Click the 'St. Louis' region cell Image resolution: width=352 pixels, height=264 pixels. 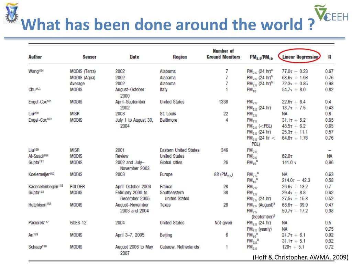click(168, 113)
